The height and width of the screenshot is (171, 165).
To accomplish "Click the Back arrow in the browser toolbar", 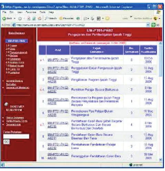I will 4,18.
